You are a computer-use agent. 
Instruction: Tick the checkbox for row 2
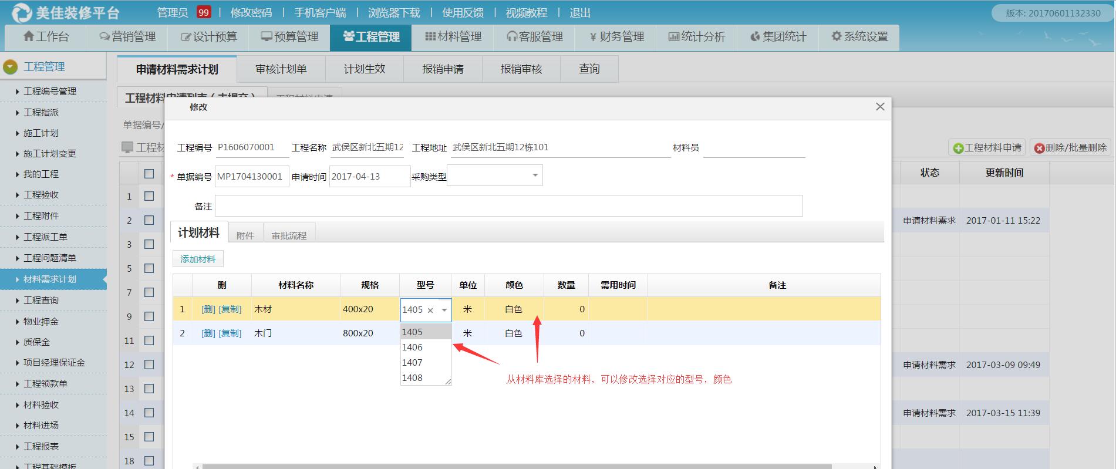149,220
